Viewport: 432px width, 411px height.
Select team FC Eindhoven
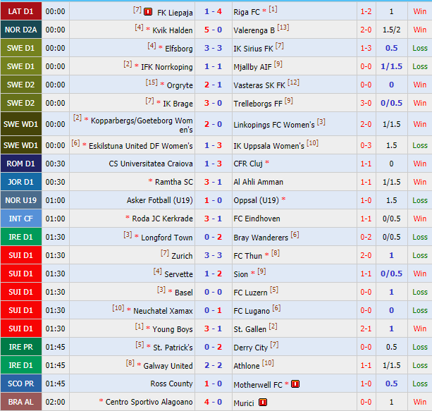(x=257, y=219)
